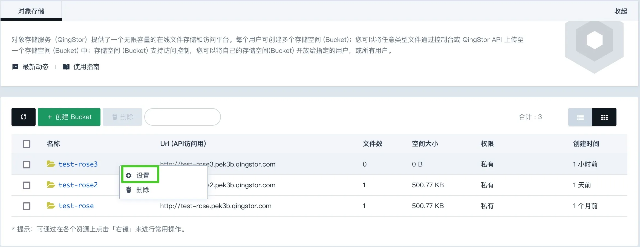Click the gear icon next to 设置
640x247 pixels.
[129, 175]
